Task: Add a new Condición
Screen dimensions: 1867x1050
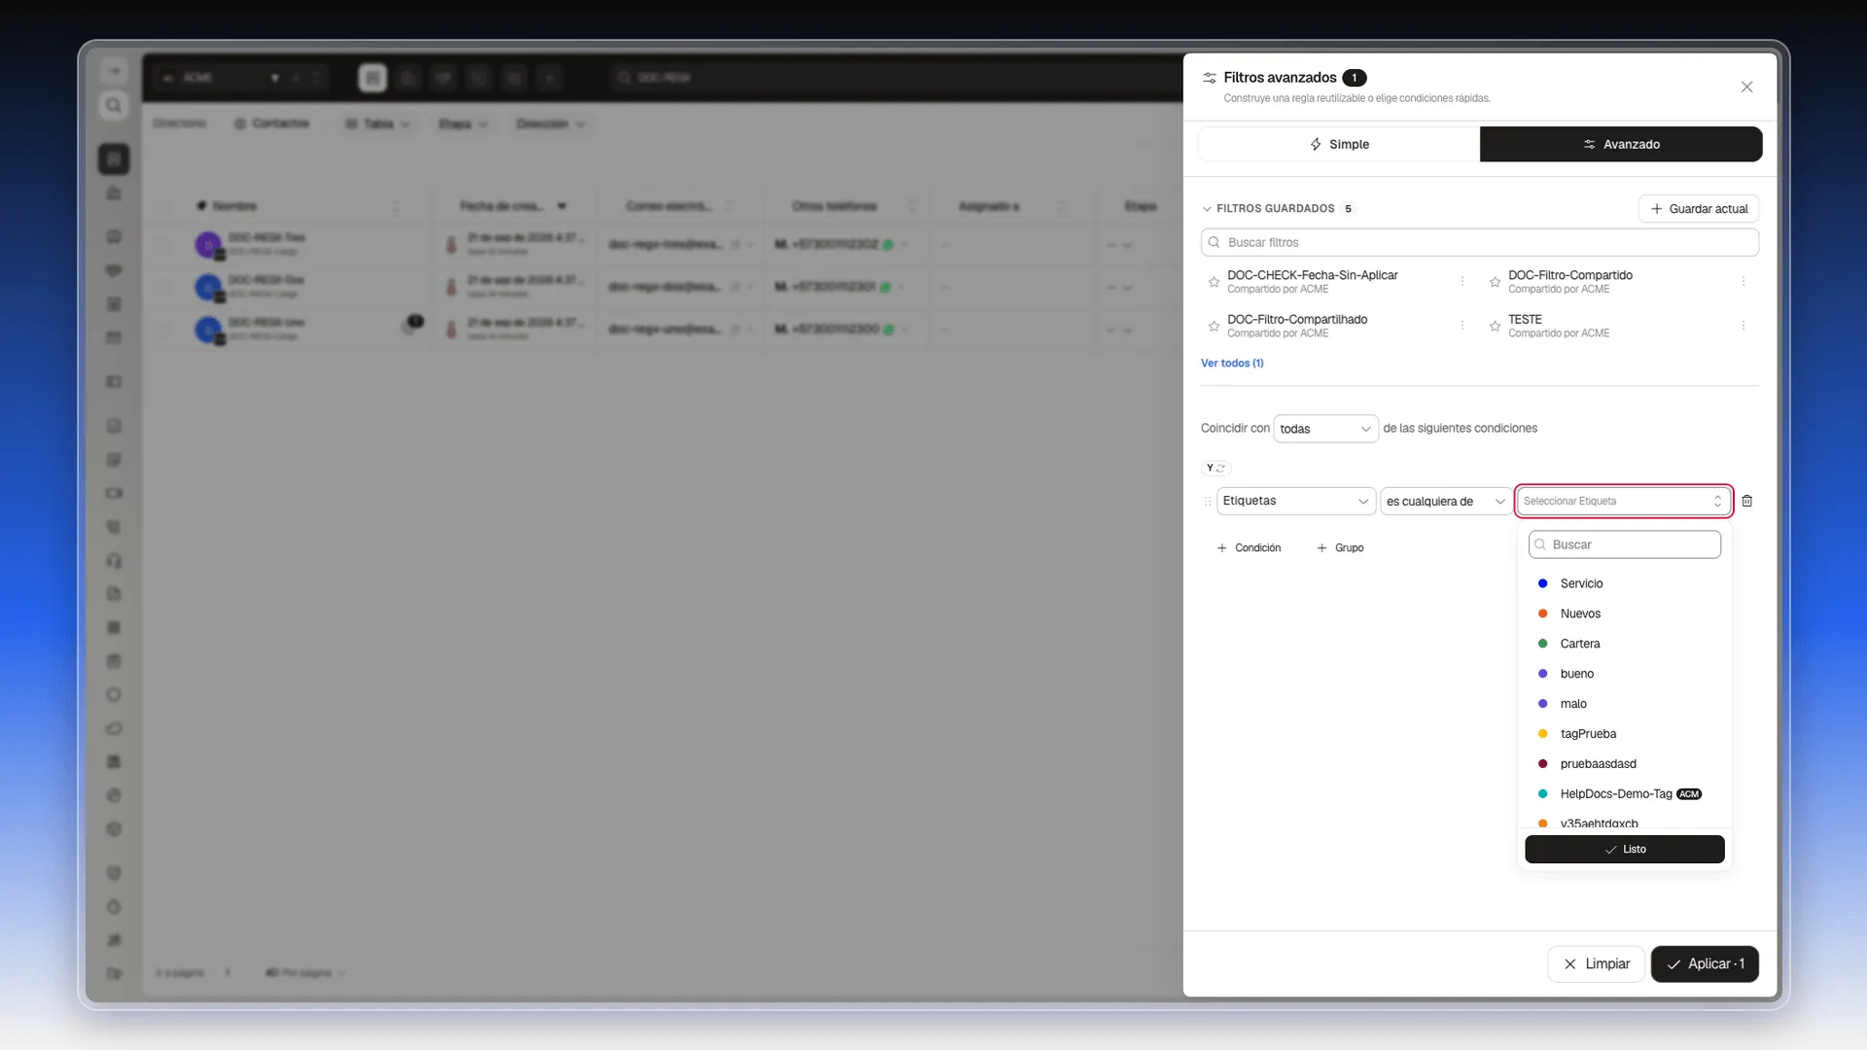Action: click(1249, 548)
